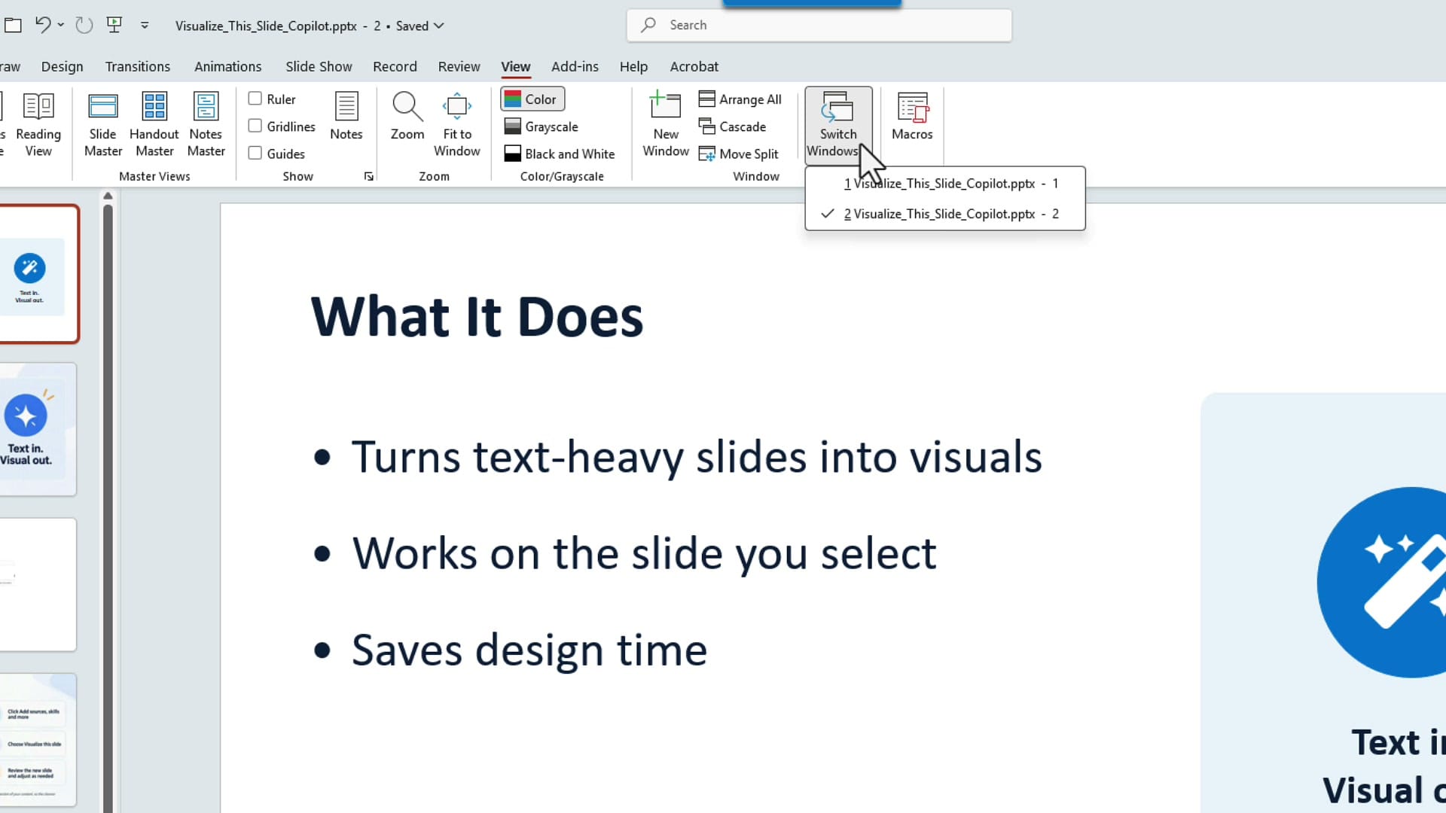Screen dimensions: 1446x813
Task: Enable the Guides checkbox
Action: click(x=255, y=153)
